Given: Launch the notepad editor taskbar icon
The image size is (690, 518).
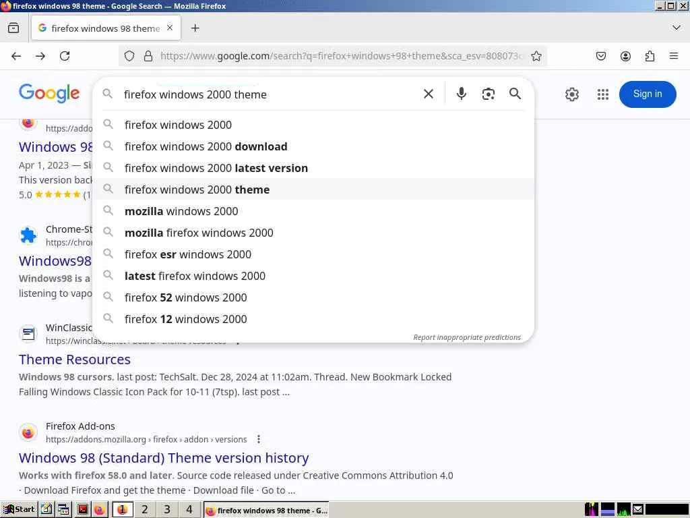Looking at the screenshot, I should point(46,510).
